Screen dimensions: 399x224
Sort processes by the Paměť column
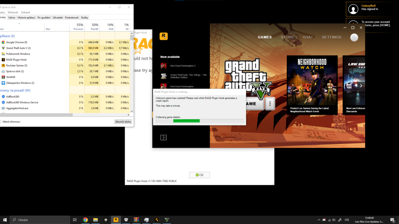point(95,27)
